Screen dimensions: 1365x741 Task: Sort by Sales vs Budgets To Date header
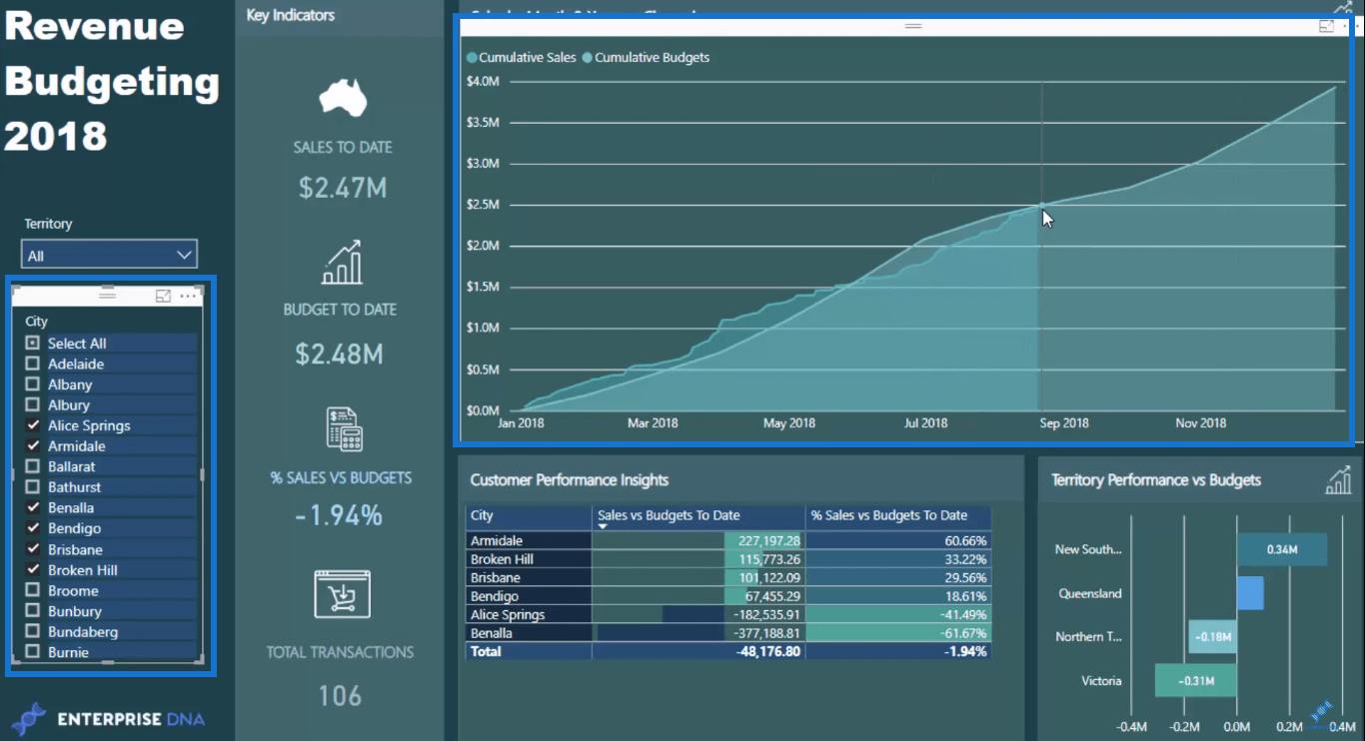pos(698,516)
